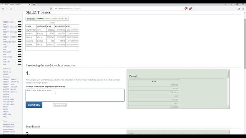
Task: Click the bookmark icon beside the address bar
Action: [x=51, y=8]
